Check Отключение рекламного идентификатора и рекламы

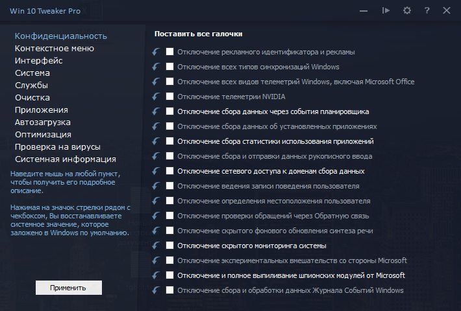tap(169, 52)
